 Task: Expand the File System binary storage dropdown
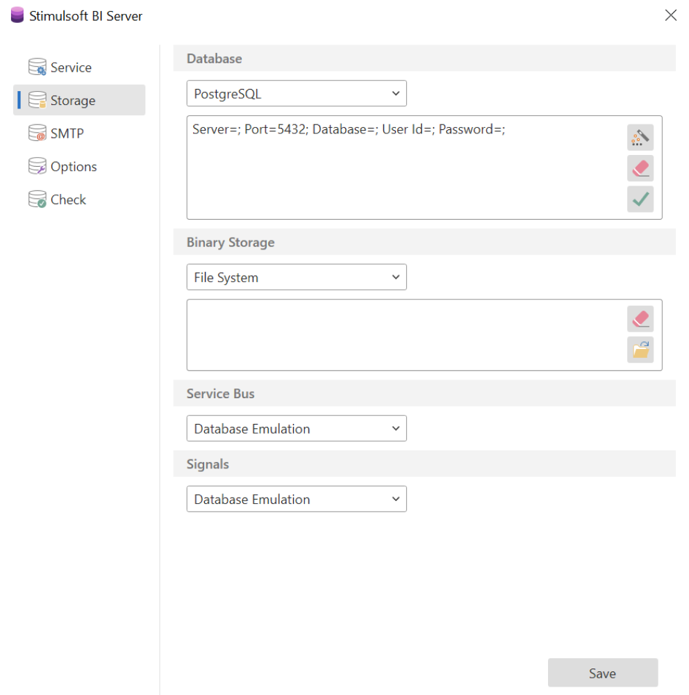tap(297, 277)
